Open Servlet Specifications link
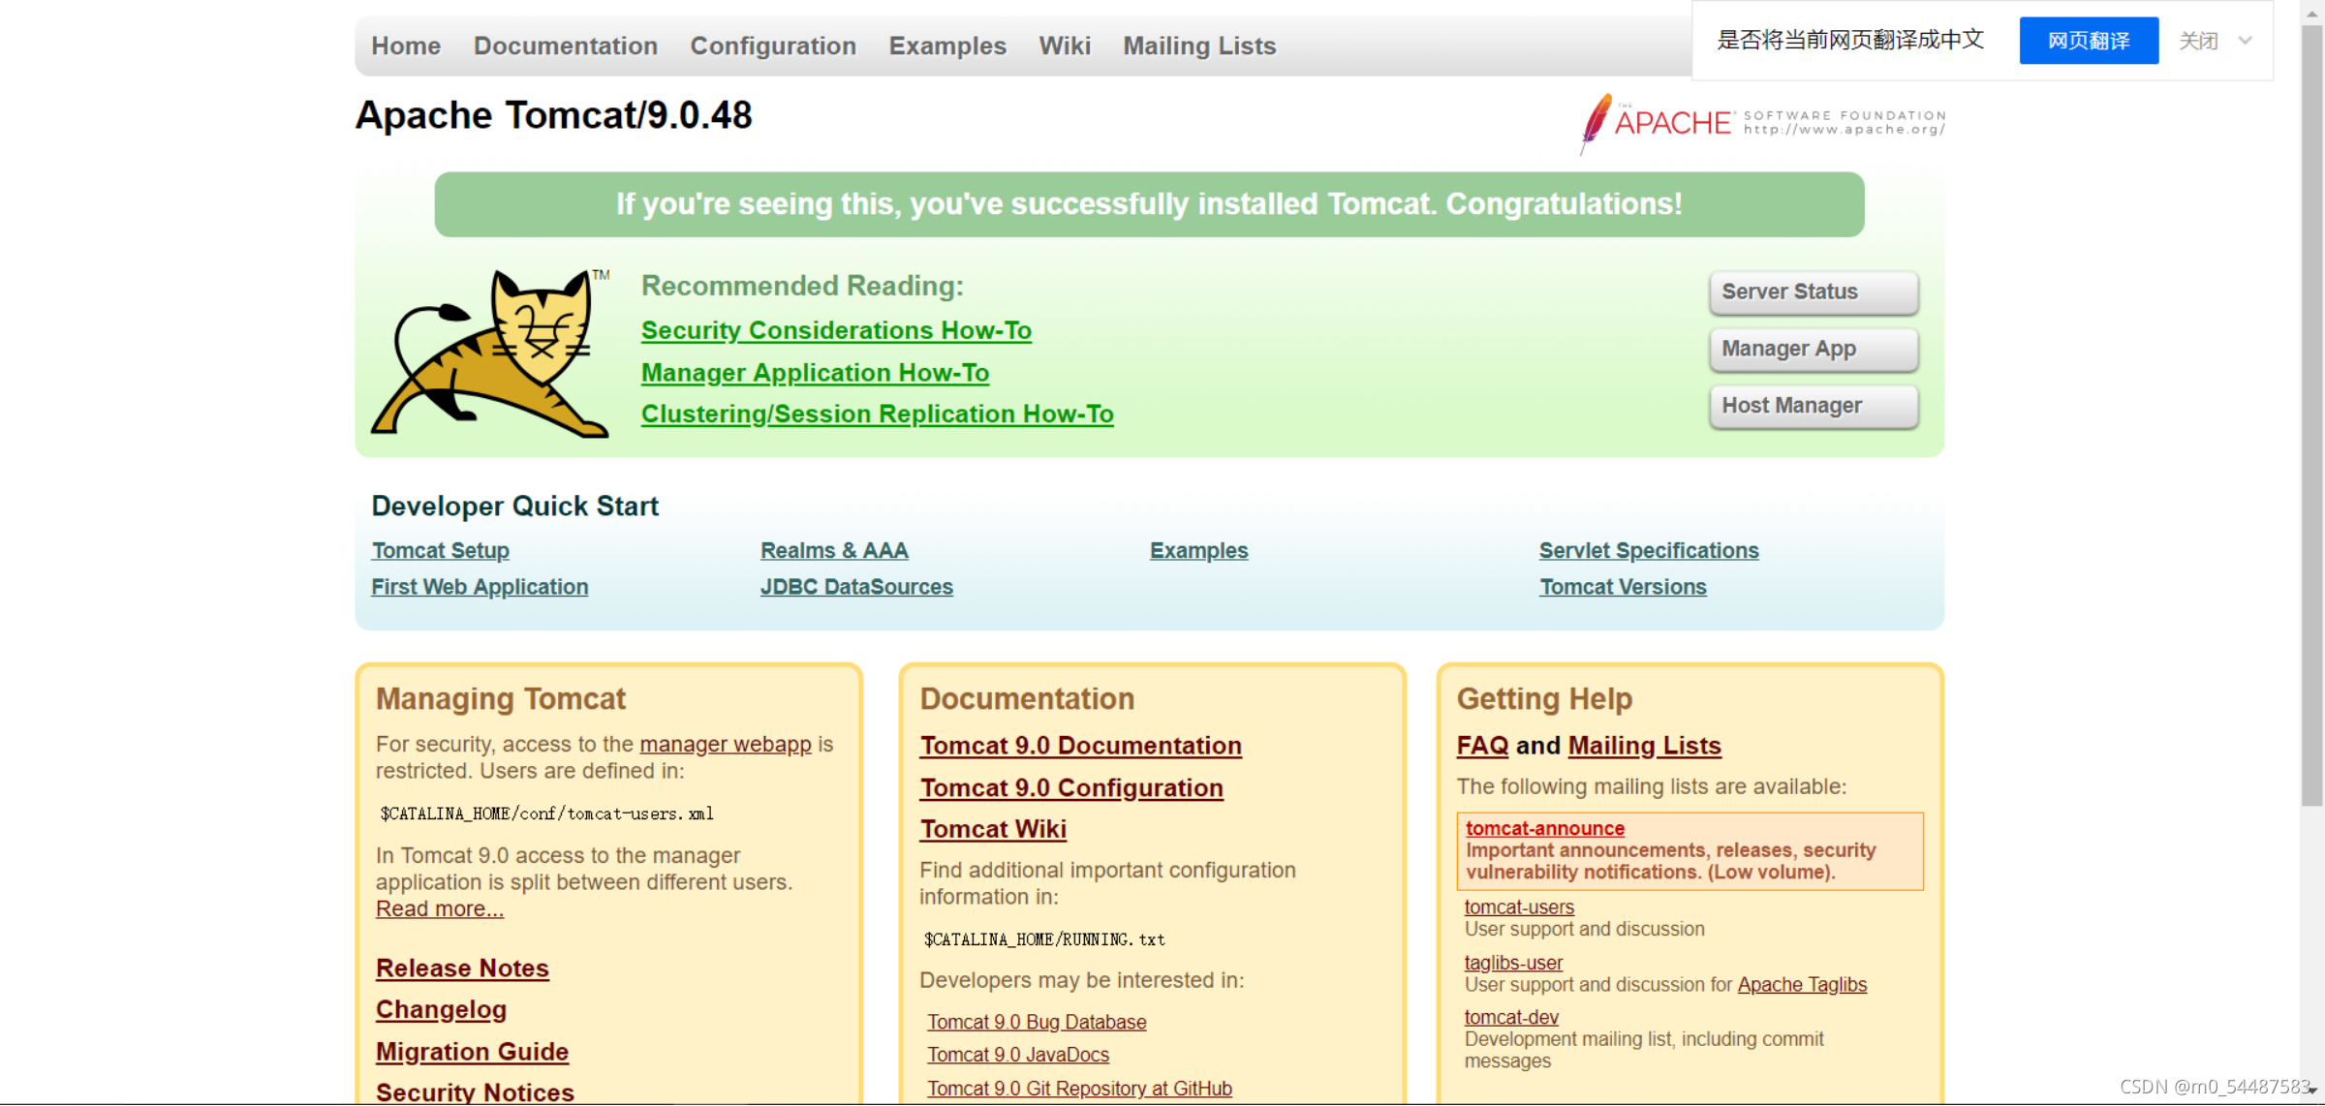The height and width of the screenshot is (1106, 2325). pyautogui.click(x=1648, y=550)
